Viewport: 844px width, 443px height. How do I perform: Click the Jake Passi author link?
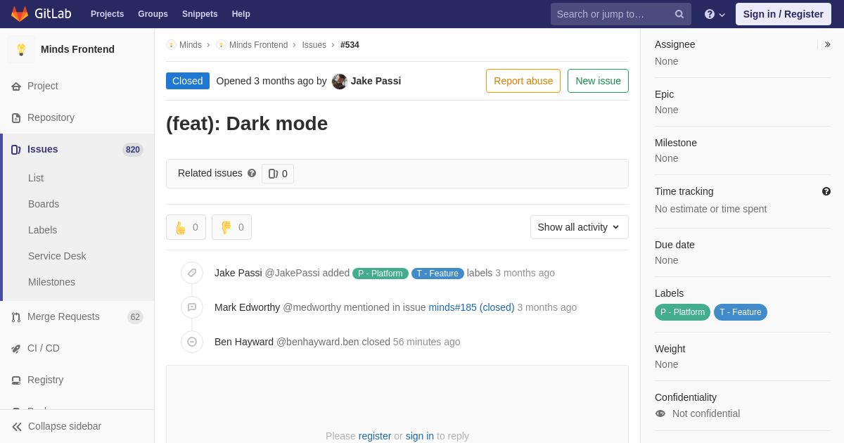376,81
